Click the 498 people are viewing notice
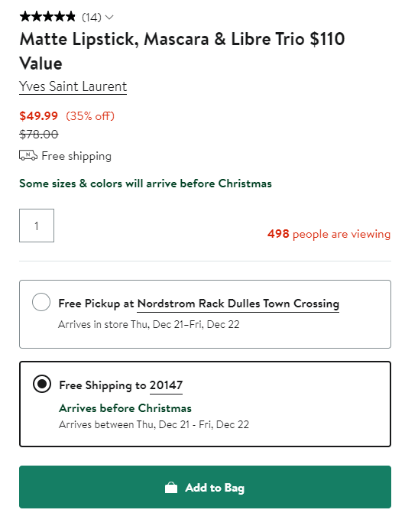The height and width of the screenshot is (513, 405). 329,234
